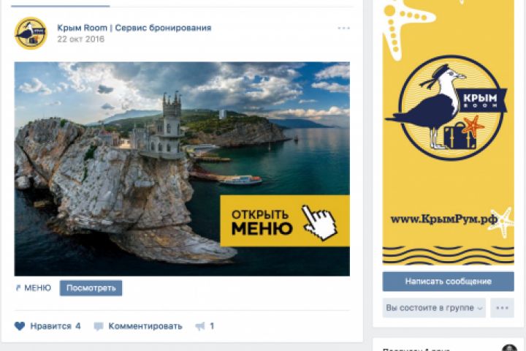The height and width of the screenshot is (351, 526).
Task: Open Крым Room | Сервис бронирования link
Action: click(134, 28)
